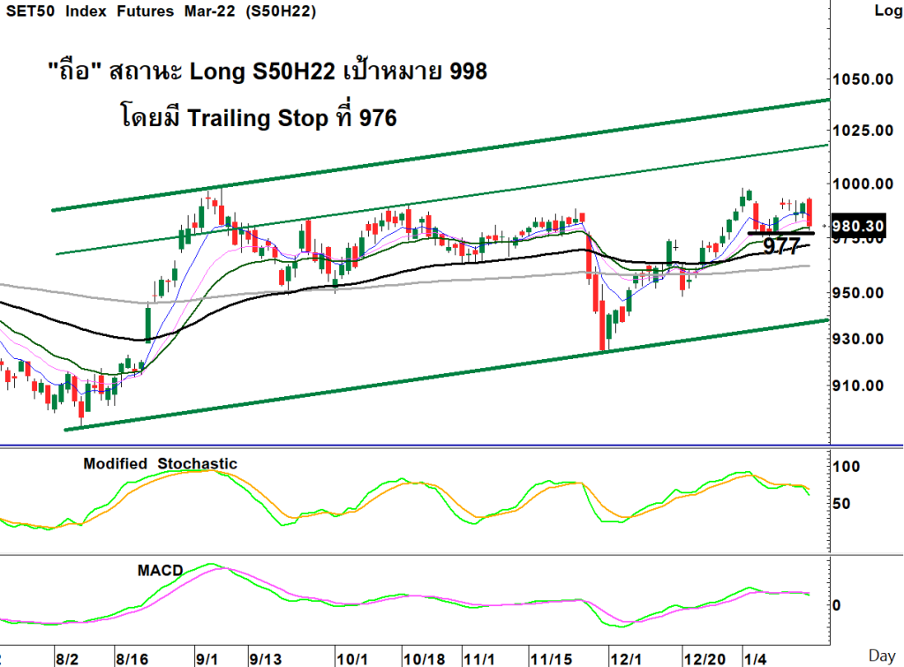Click the 'Log' scale label
Viewport: 904px width, 667px height.
pyautogui.click(x=888, y=11)
